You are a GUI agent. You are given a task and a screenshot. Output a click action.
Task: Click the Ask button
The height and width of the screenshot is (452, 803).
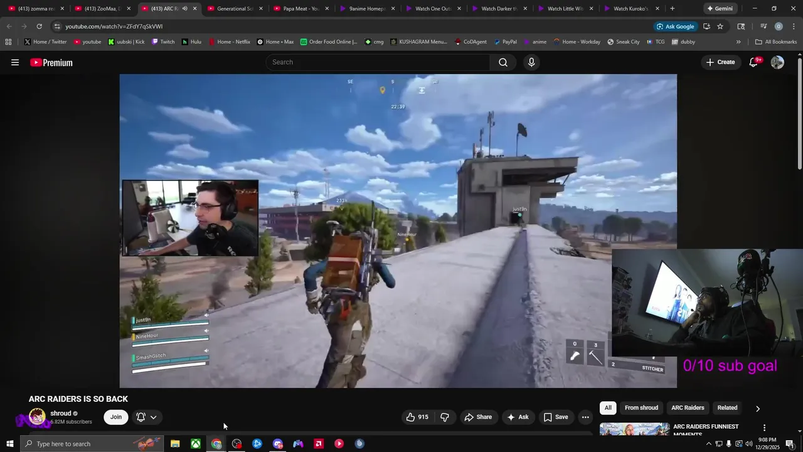coord(518,417)
